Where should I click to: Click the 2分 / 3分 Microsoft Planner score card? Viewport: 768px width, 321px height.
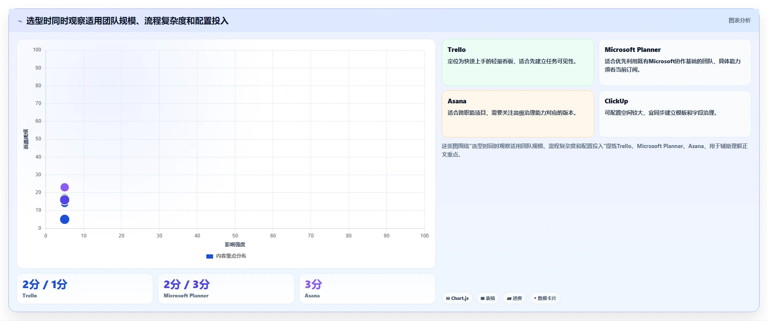pyautogui.click(x=226, y=289)
